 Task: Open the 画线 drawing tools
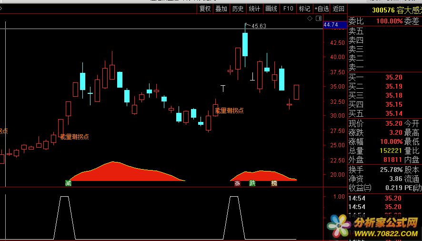click(271, 9)
